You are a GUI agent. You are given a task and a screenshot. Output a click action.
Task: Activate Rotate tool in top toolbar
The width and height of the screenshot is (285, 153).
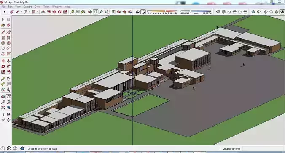tap(59, 12)
